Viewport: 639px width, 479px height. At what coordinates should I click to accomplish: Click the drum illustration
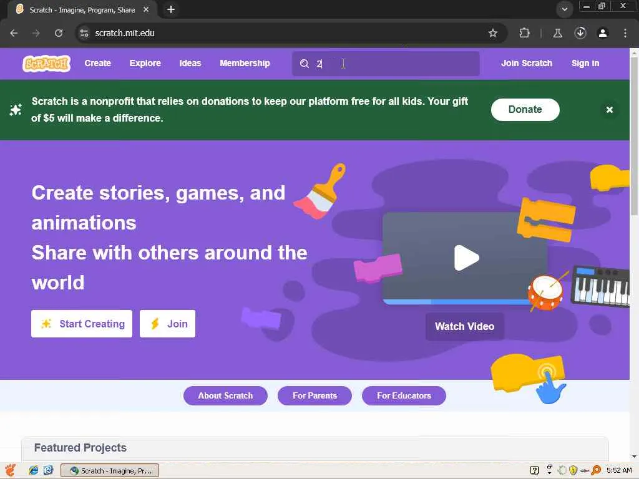[x=545, y=292]
